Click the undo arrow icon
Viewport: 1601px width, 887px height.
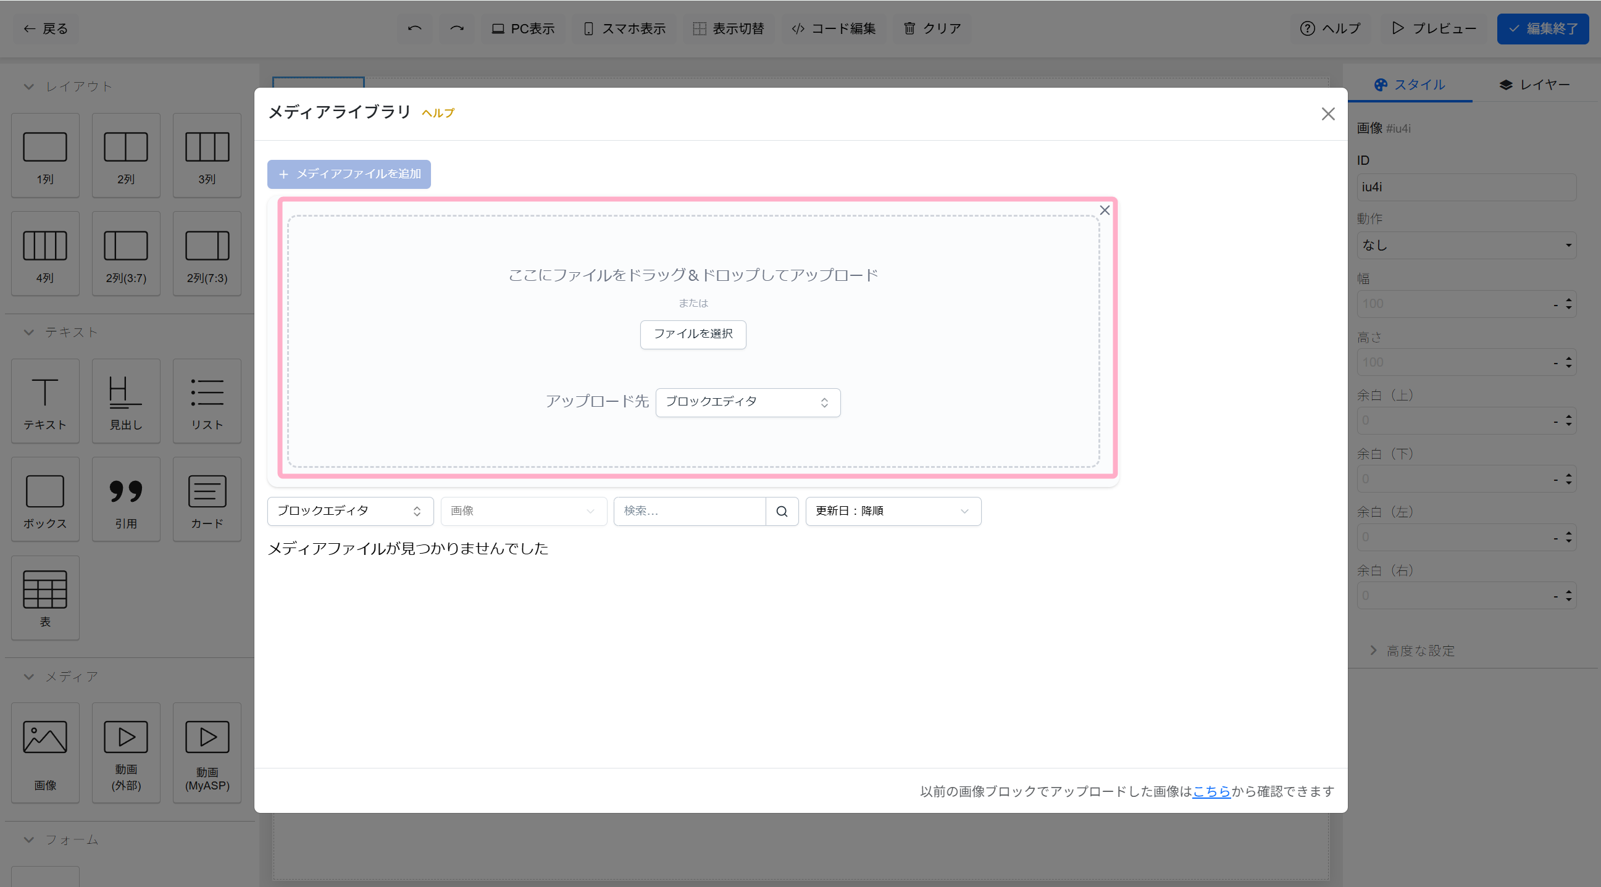tap(414, 28)
